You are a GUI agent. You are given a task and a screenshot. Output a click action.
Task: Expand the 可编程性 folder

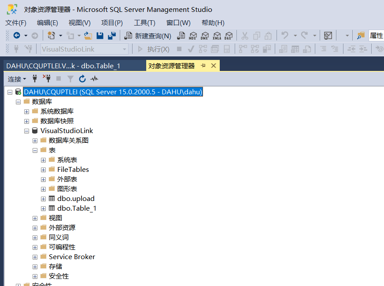click(35, 247)
